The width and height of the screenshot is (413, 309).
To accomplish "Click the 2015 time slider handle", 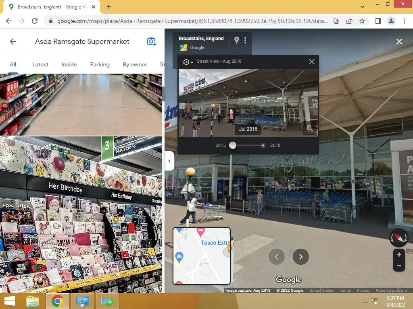I will pyautogui.click(x=233, y=145).
